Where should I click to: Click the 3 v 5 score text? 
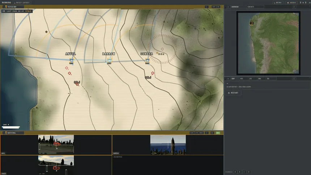tap(303, 3)
